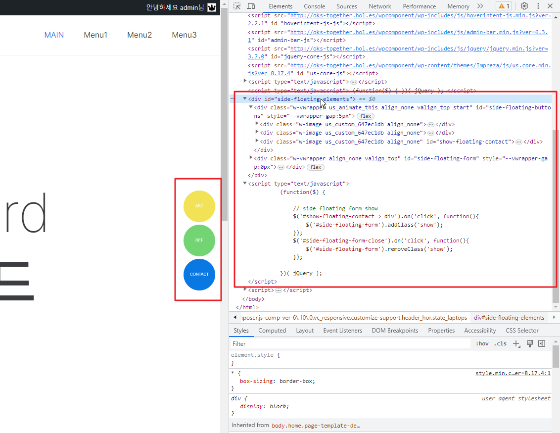The image size is (560, 433).
Task: Toggle the device toolbar icon
Action: (251, 6)
